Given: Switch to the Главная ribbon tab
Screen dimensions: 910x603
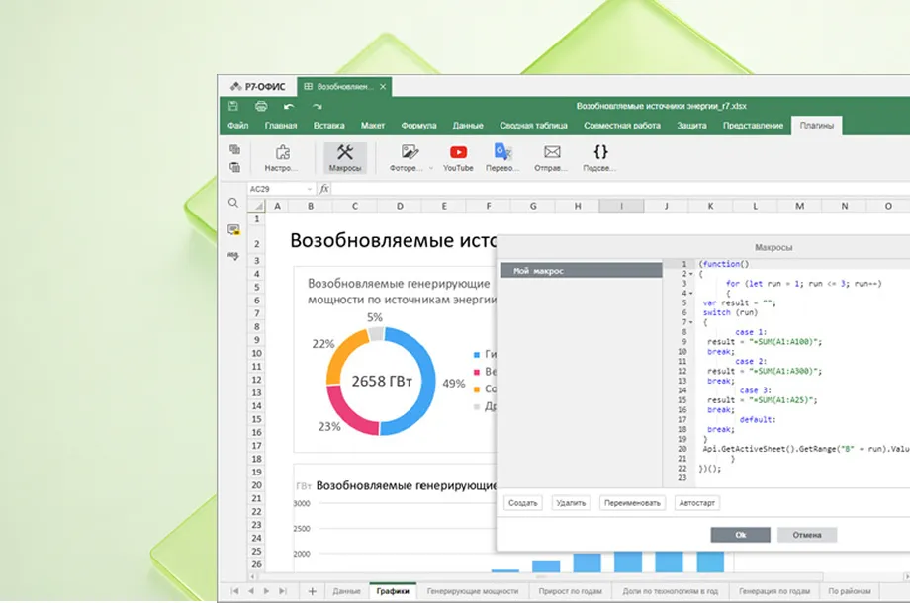Looking at the screenshot, I should pyautogui.click(x=281, y=126).
